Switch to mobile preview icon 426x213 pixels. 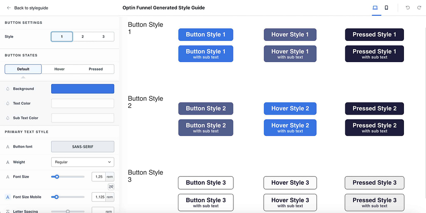(386, 8)
